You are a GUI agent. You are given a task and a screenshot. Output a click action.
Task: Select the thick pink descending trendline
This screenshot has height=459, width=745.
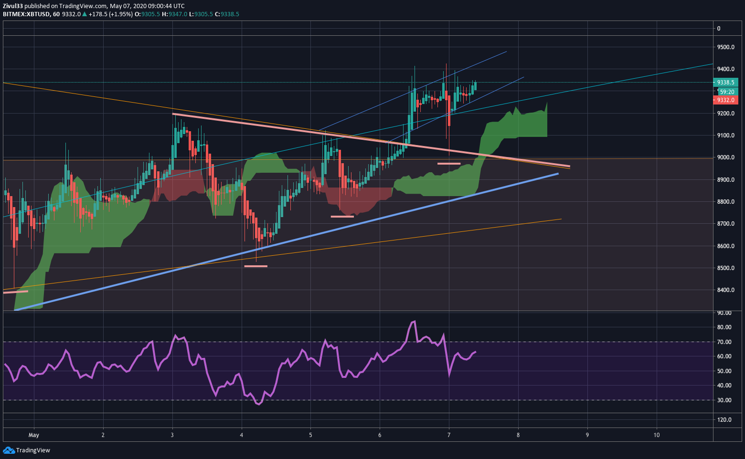372,140
